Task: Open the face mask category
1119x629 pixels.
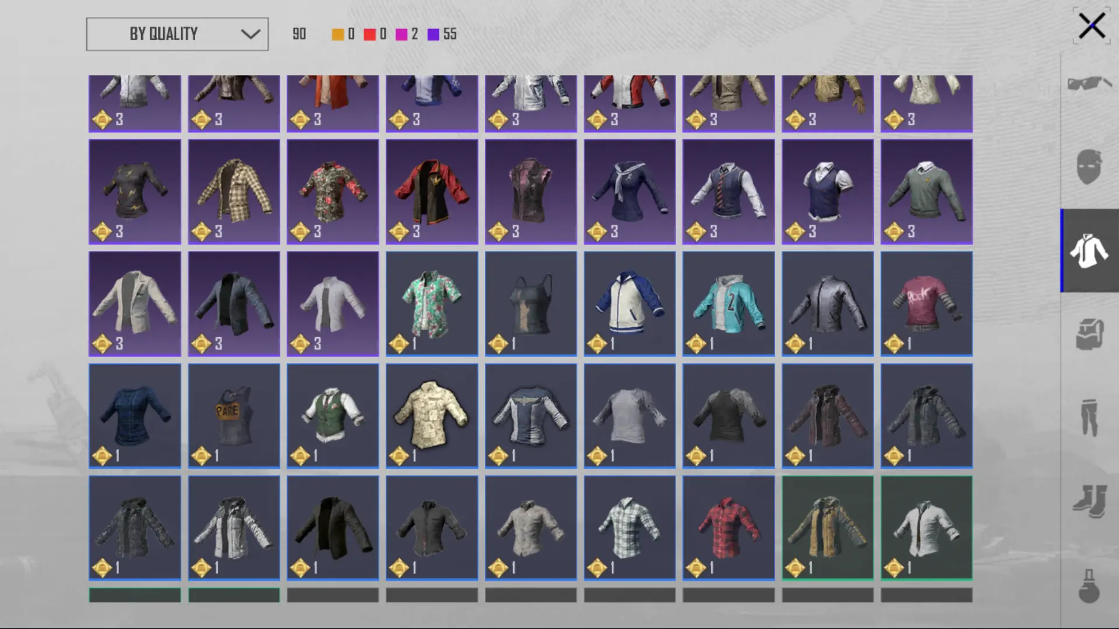Action: click(1089, 166)
